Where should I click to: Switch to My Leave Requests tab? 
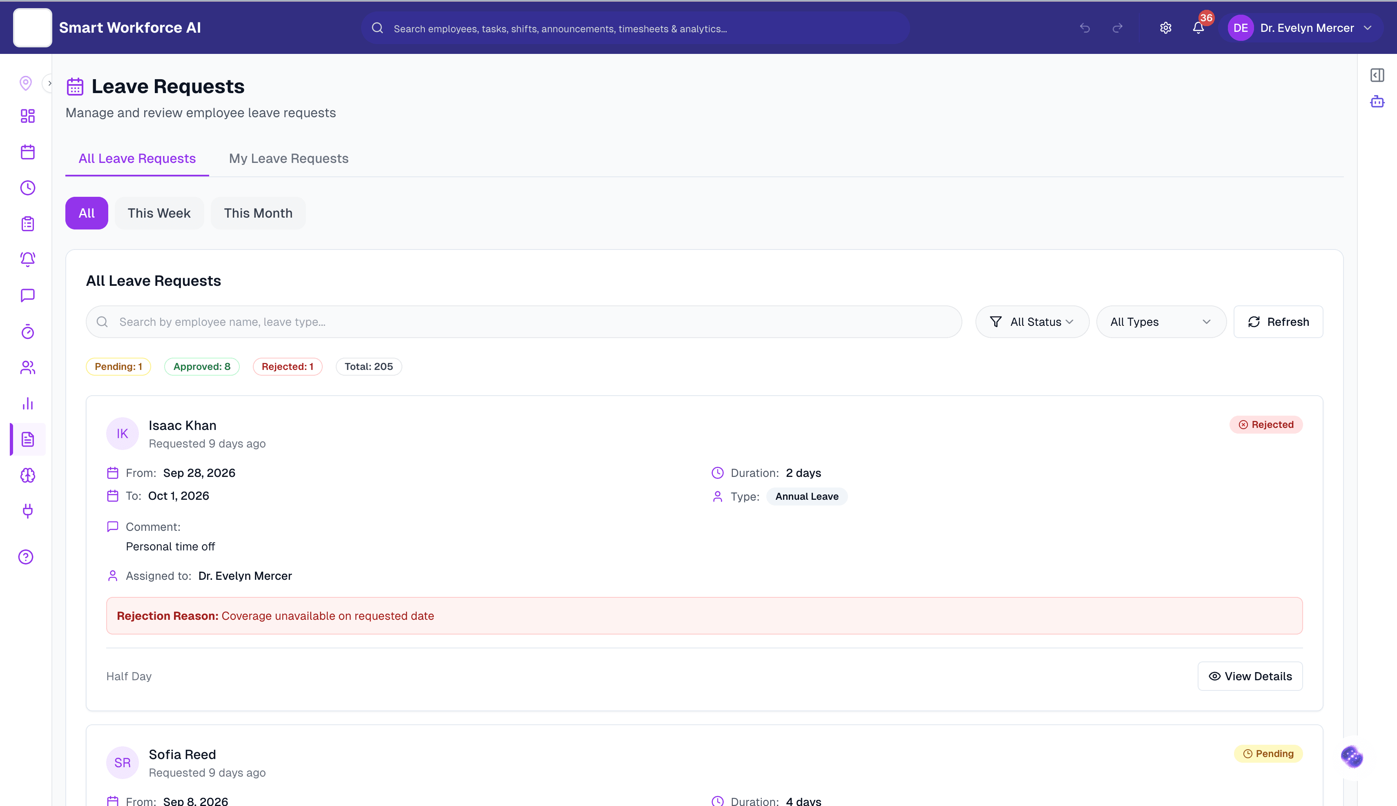(288, 158)
